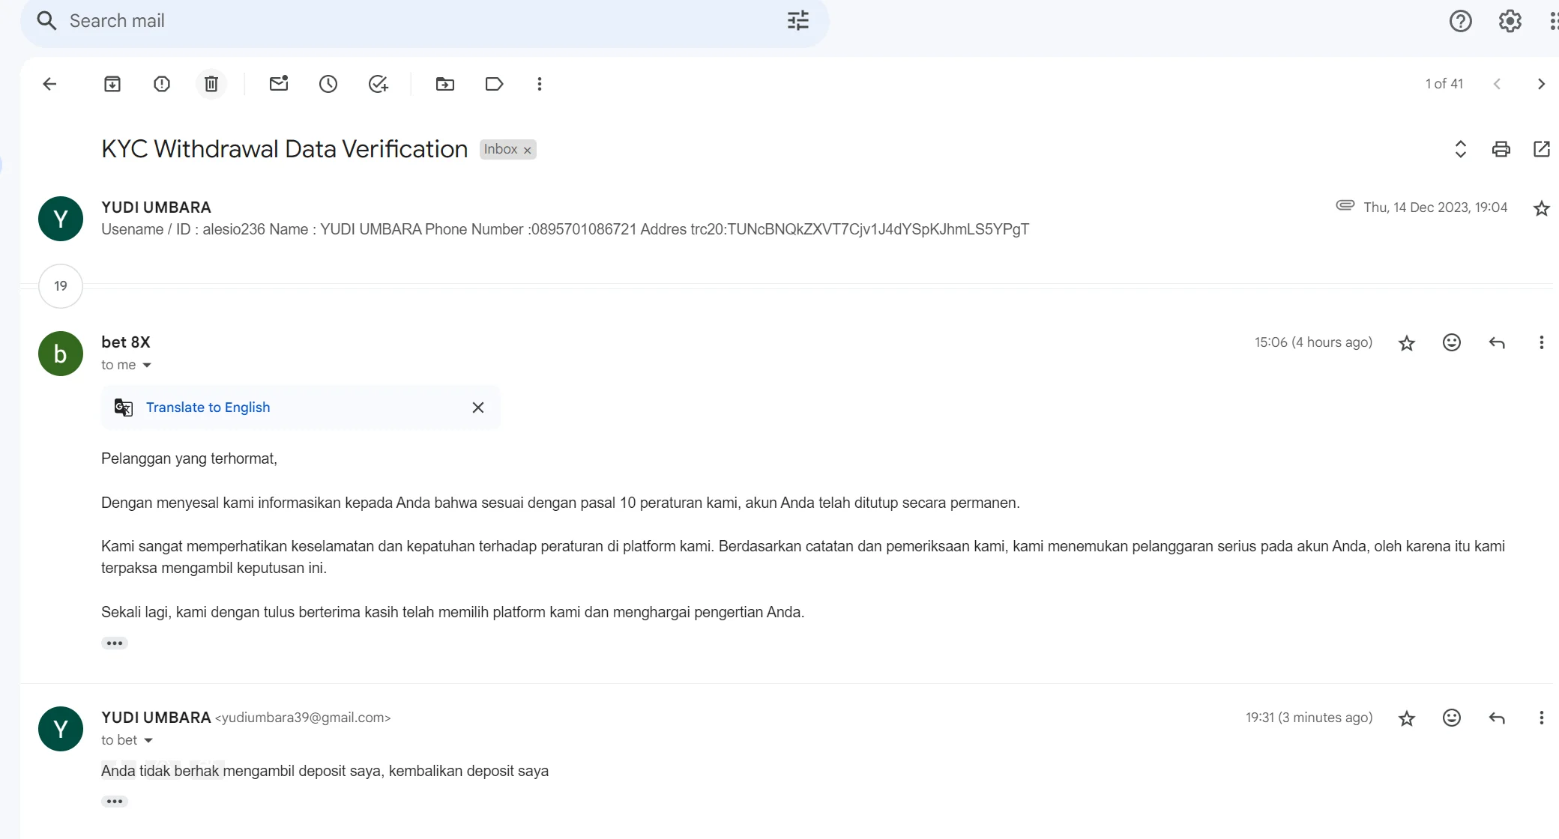The height and width of the screenshot is (839, 1559).
Task: Add this conversation to Tasks
Action: point(378,84)
